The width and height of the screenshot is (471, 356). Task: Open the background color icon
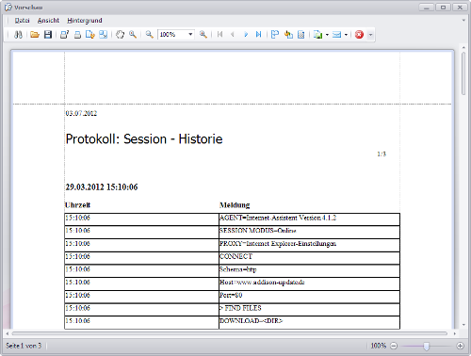(x=288, y=35)
